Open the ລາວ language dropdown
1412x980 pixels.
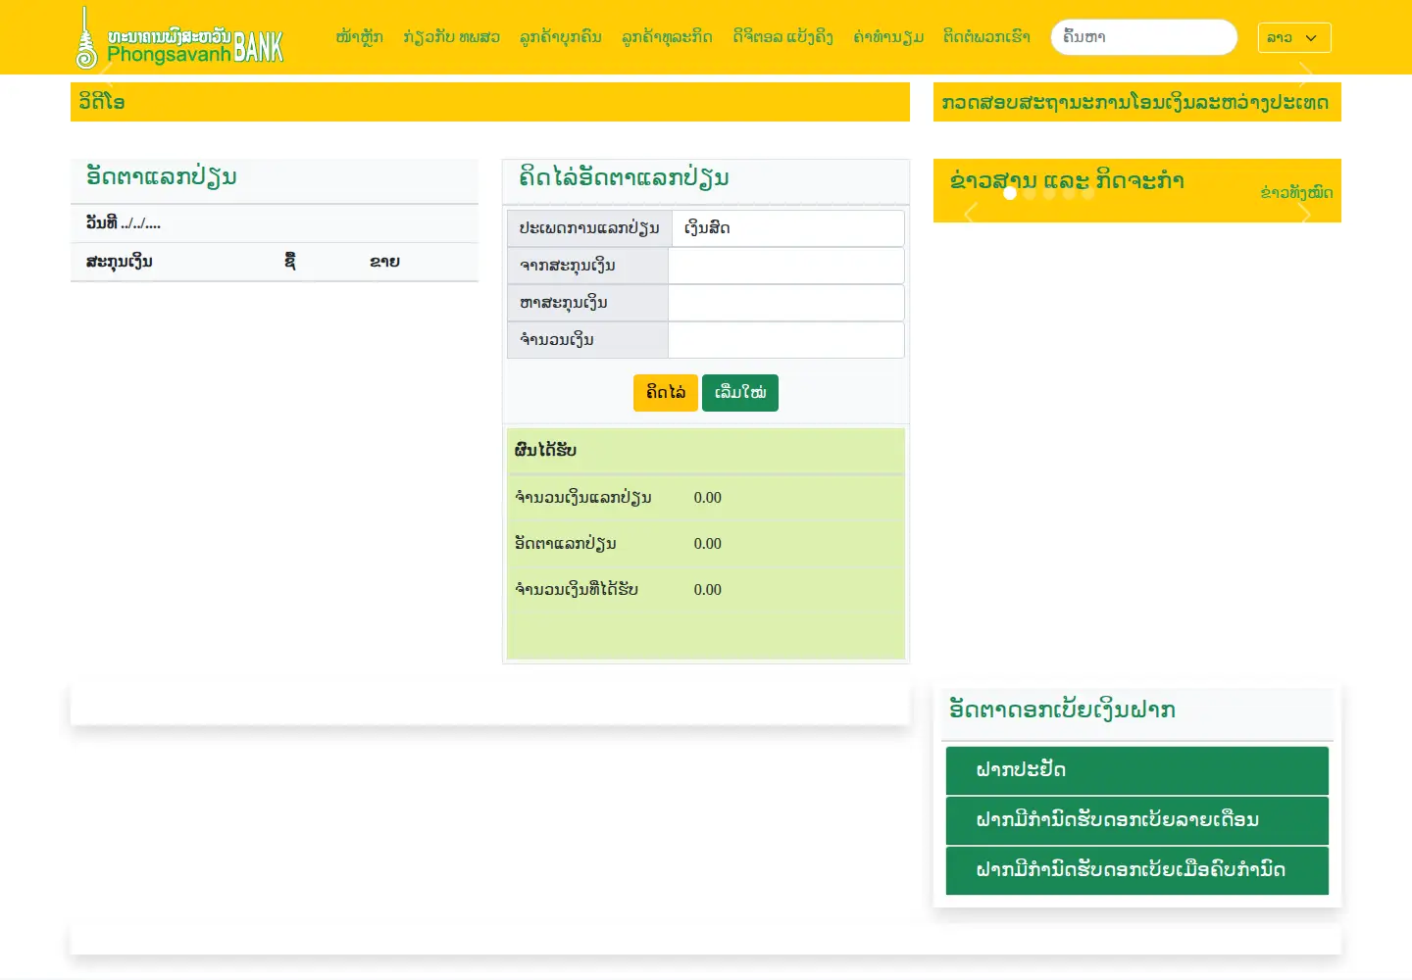pos(1294,37)
